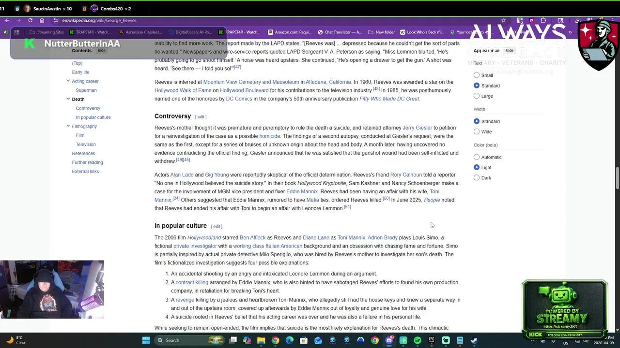Open the first Chrome icon on the taskbar
This screenshot has width=620, height=348.
coord(275,340)
